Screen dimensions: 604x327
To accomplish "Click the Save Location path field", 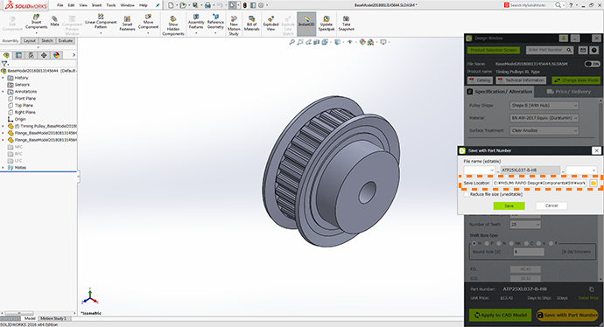I will 540,183.
